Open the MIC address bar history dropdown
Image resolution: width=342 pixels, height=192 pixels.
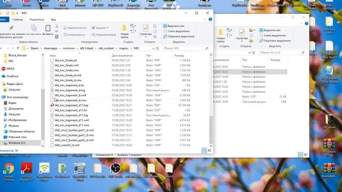(153, 49)
